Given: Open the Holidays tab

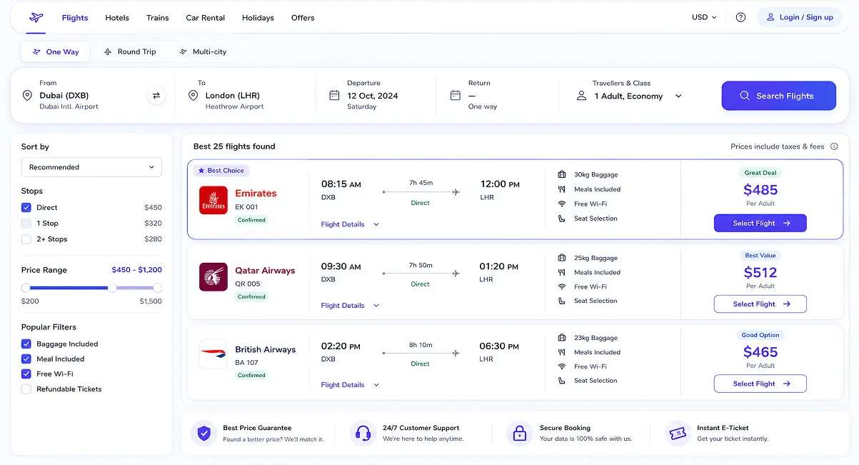Looking at the screenshot, I should point(258,18).
